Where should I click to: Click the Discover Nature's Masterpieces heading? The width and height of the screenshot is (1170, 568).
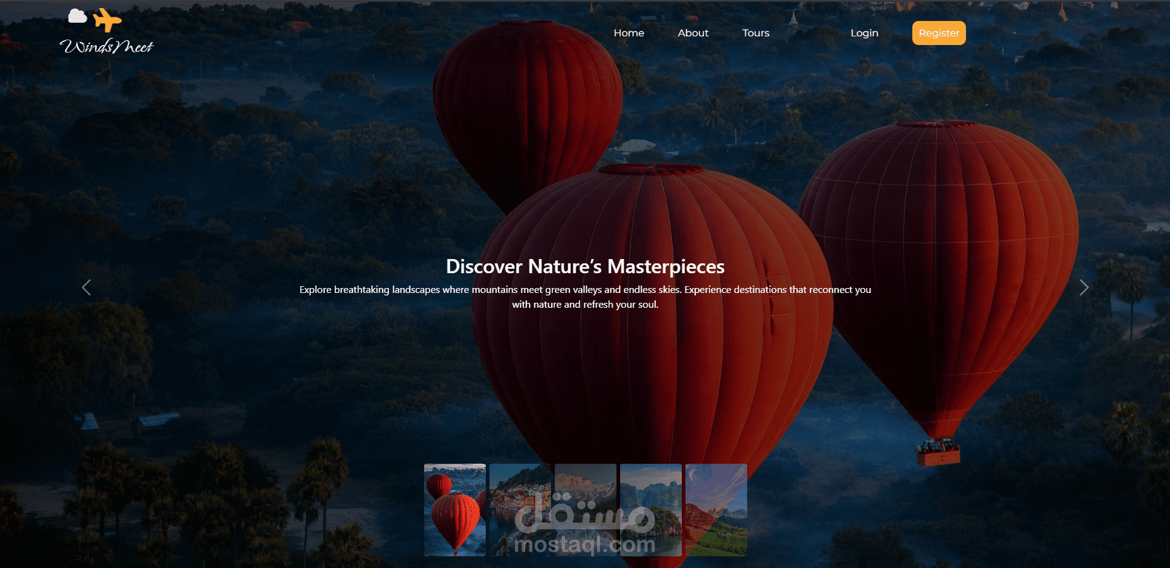pos(585,266)
